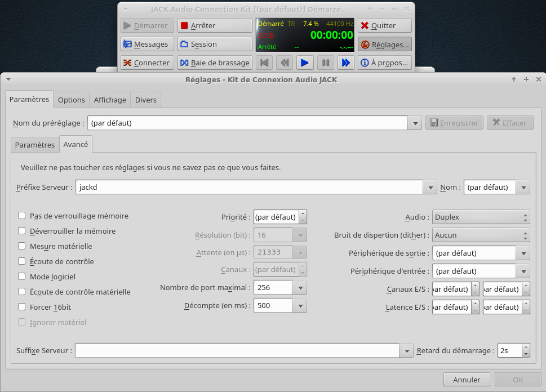Click into the Préfixe Serveur field
The height and width of the screenshot is (392, 546).
coord(249,187)
